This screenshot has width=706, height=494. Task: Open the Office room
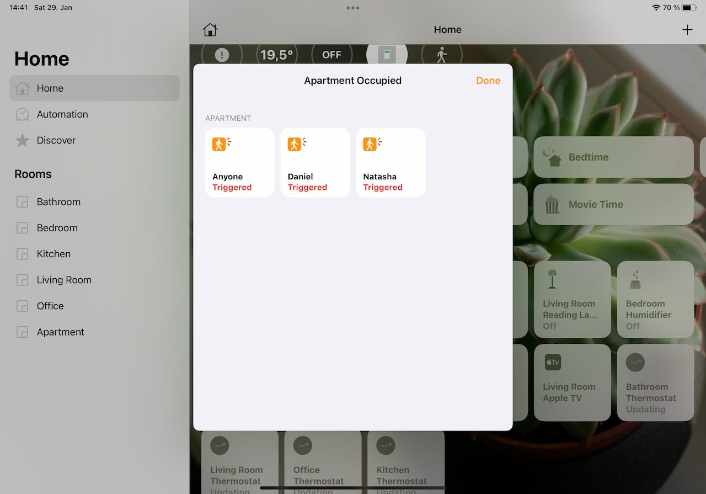click(x=94, y=306)
